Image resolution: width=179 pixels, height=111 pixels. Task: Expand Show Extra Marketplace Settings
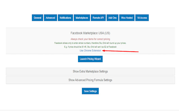(90, 72)
